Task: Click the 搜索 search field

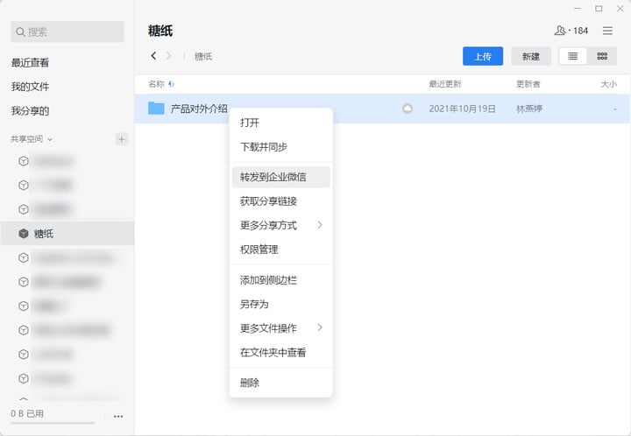Action: tap(67, 32)
